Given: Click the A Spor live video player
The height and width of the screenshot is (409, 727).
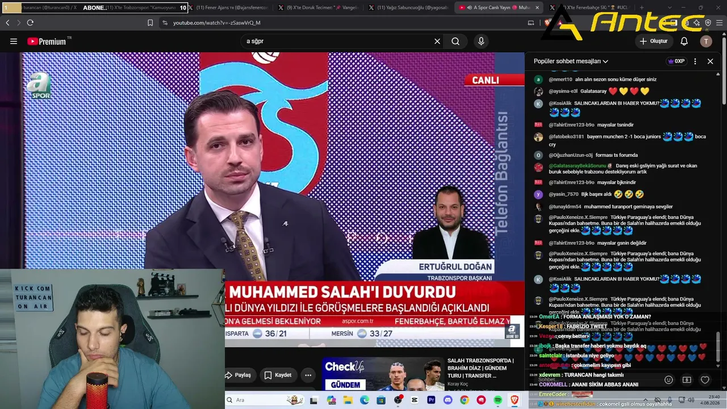Looking at the screenshot, I should click(273, 199).
